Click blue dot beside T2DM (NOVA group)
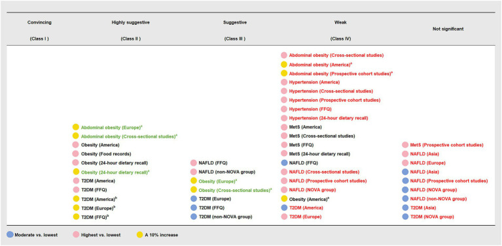 coord(404,217)
